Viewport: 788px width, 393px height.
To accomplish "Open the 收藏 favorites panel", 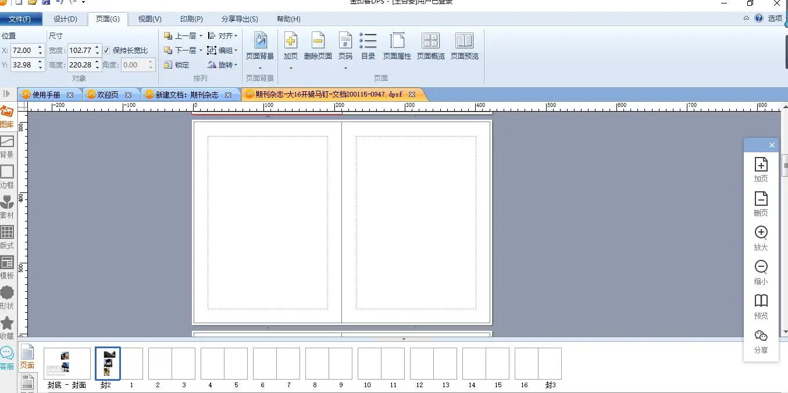I will click(x=6, y=328).
